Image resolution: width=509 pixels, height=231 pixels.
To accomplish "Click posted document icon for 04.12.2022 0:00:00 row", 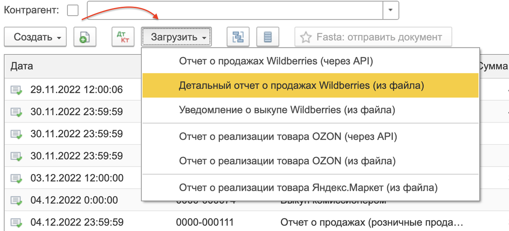I will 17,200.
